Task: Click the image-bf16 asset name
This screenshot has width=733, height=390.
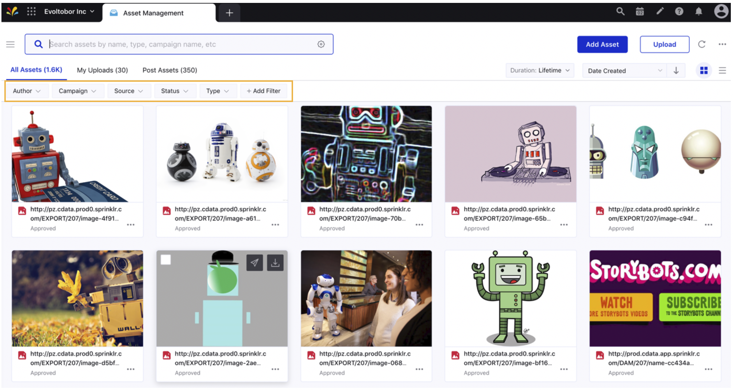Action: (509, 358)
